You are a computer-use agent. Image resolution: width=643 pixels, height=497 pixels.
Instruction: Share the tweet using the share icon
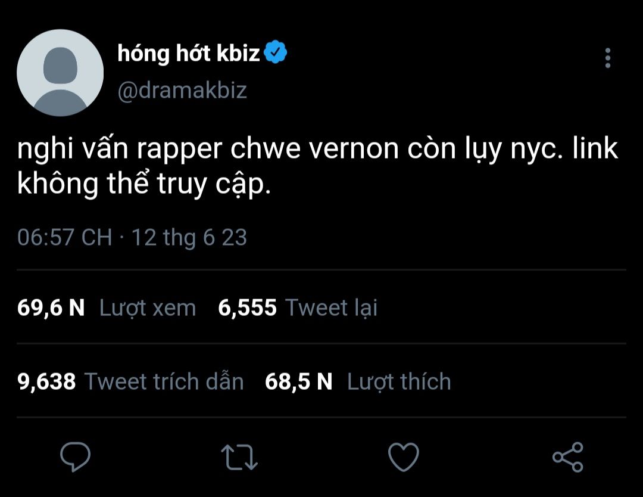pyautogui.click(x=567, y=457)
